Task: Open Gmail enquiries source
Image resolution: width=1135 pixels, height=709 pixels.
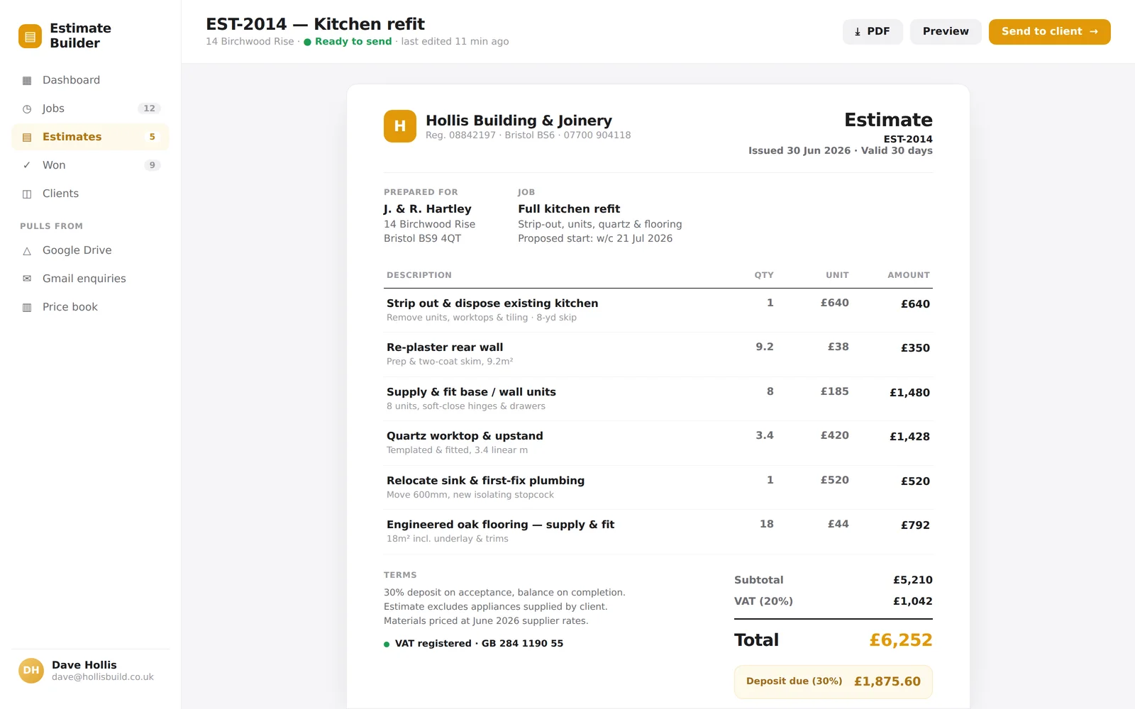Action: tap(90, 279)
